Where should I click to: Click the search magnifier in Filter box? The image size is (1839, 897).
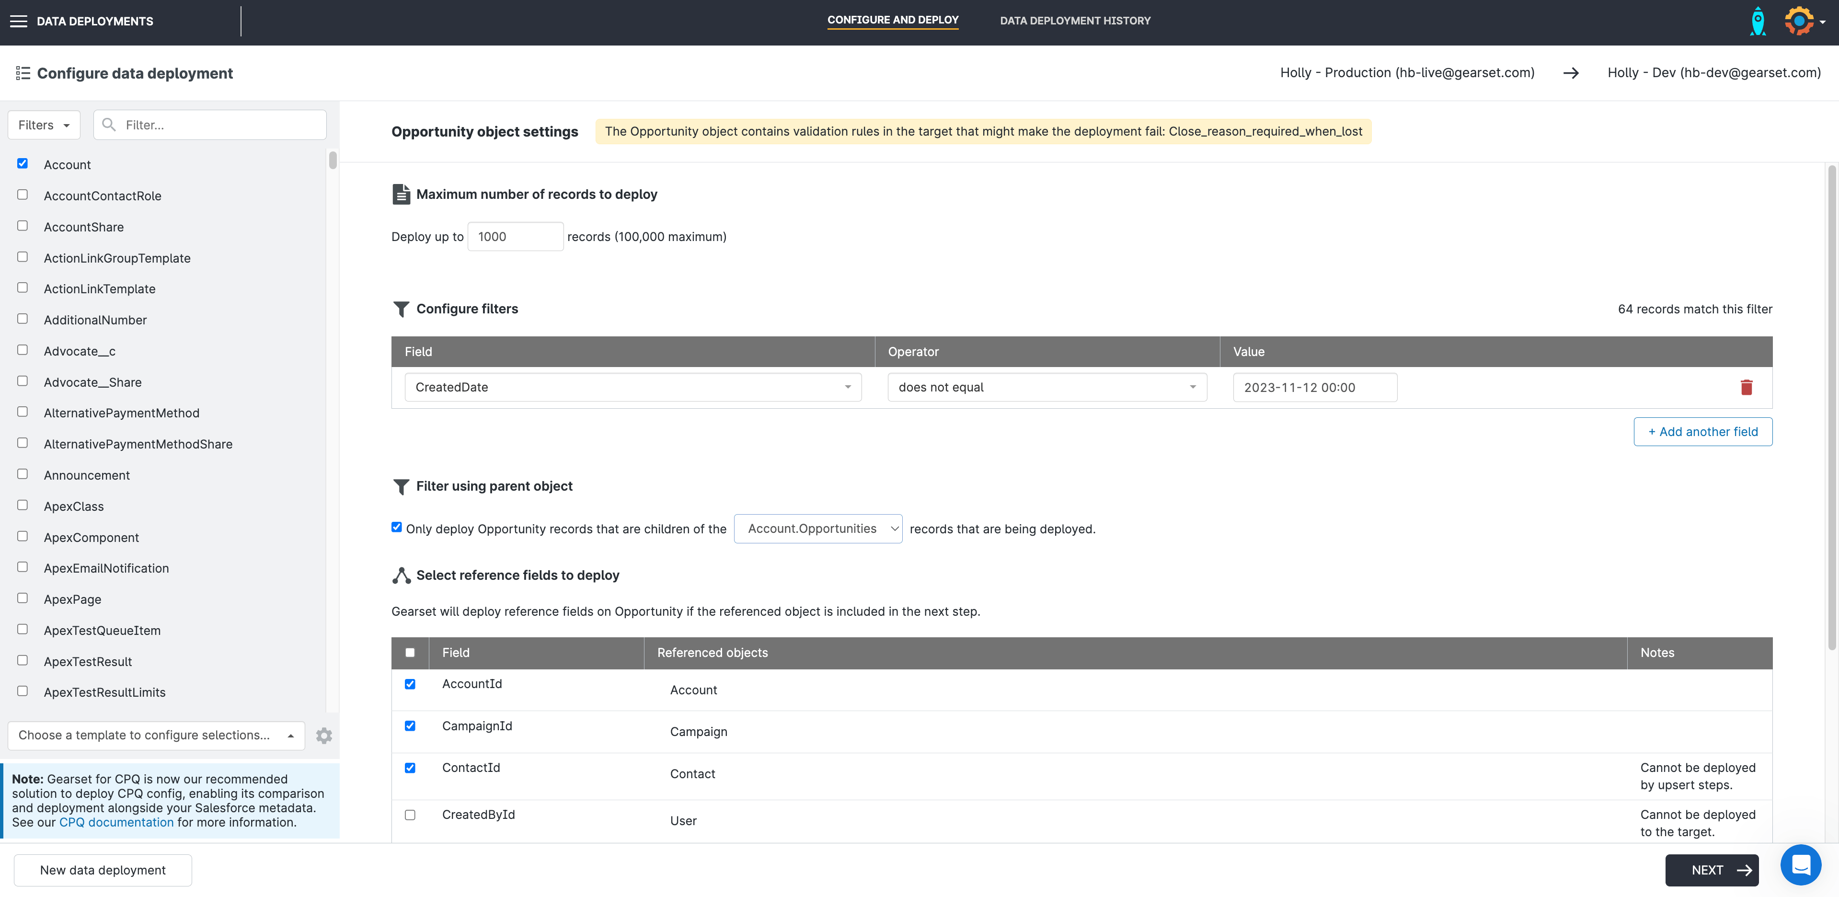[x=109, y=125]
